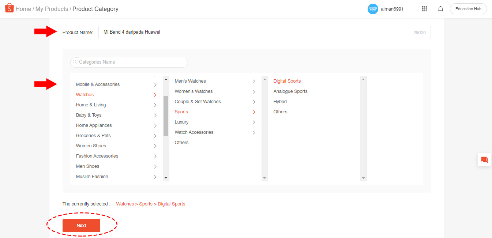Click third column scrollbar down arrow

[x=364, y=178]
